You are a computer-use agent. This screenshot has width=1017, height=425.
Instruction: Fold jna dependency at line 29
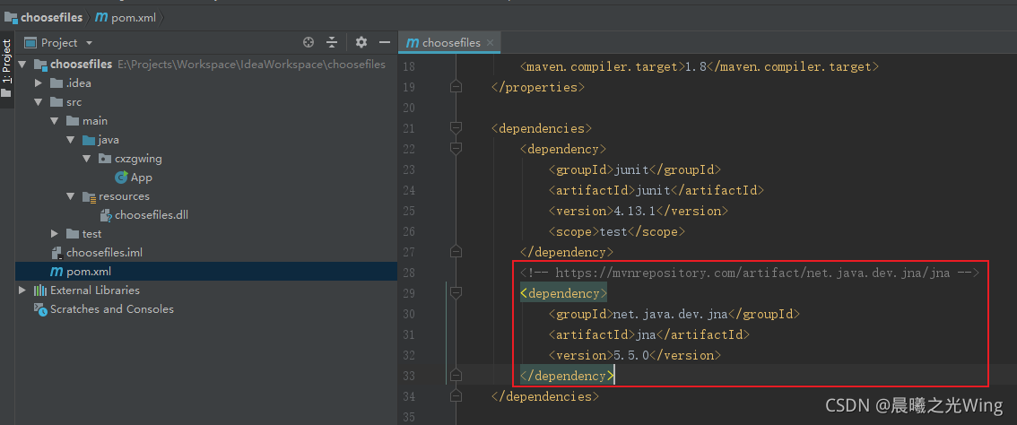(x=456, y=293)
